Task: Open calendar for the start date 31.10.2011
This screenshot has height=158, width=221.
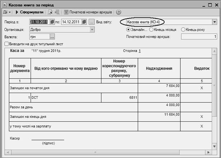Action: point(52,22)
